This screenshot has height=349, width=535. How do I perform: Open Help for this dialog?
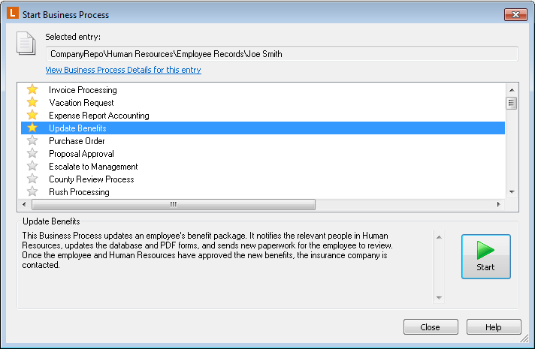tap(493, 327)
